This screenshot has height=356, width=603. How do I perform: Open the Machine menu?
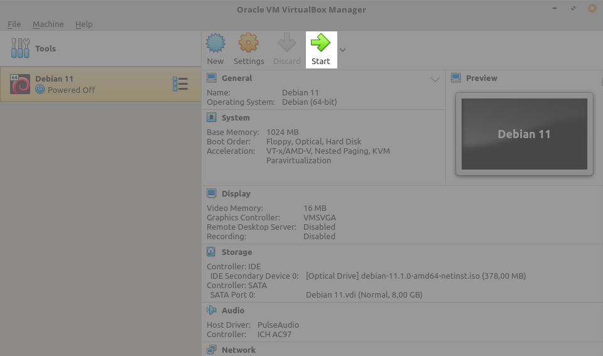(x=48, y=24)
